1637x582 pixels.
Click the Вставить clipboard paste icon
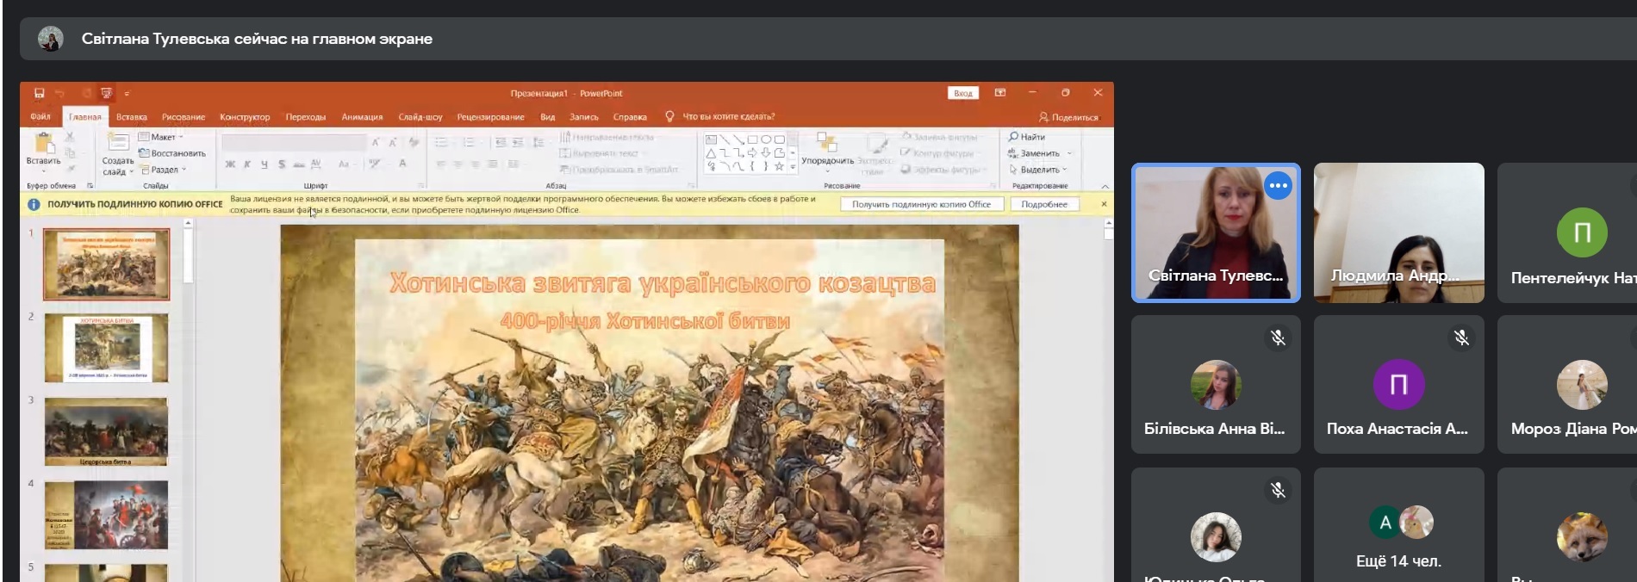point(43,145)
